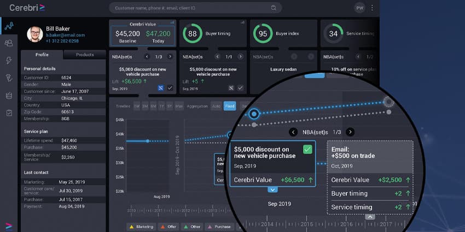This screenshot has height=232, width=465.
Task: Open the analytics graph icon in sidebar
Action: [9, 26]
